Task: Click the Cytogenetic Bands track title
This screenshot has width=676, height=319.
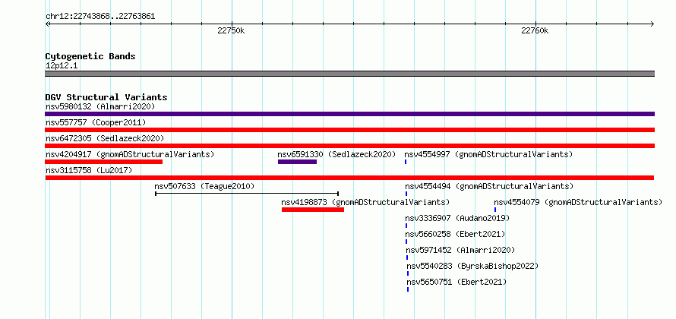Action: (90, 56)
